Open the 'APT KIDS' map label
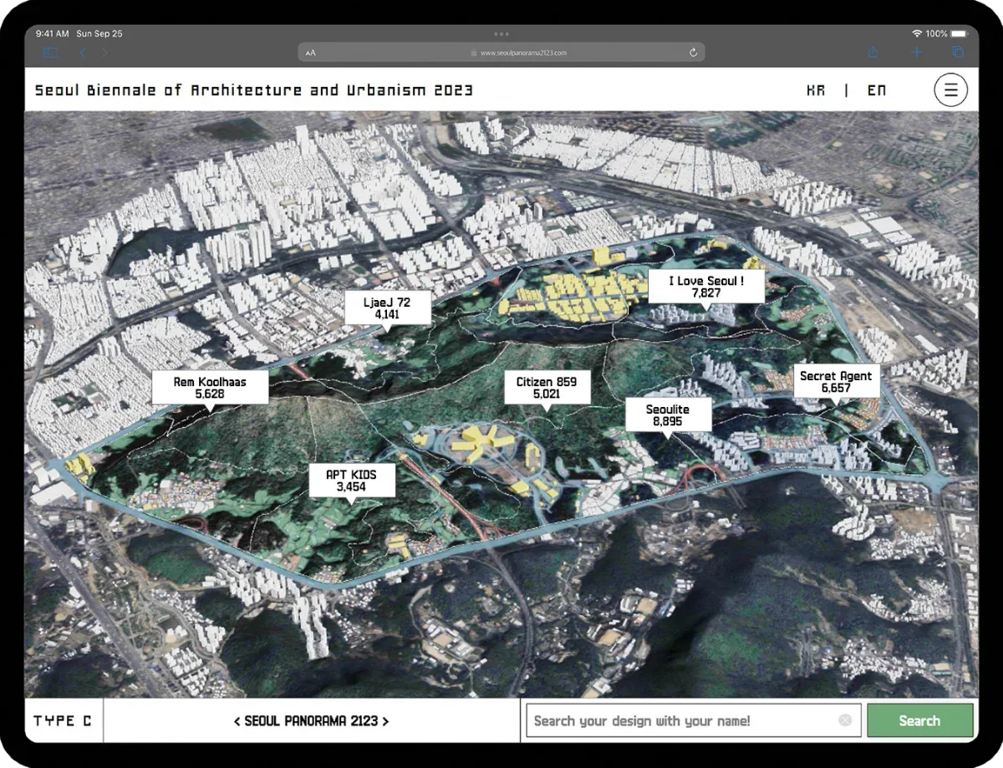 [x=351, y=481]
